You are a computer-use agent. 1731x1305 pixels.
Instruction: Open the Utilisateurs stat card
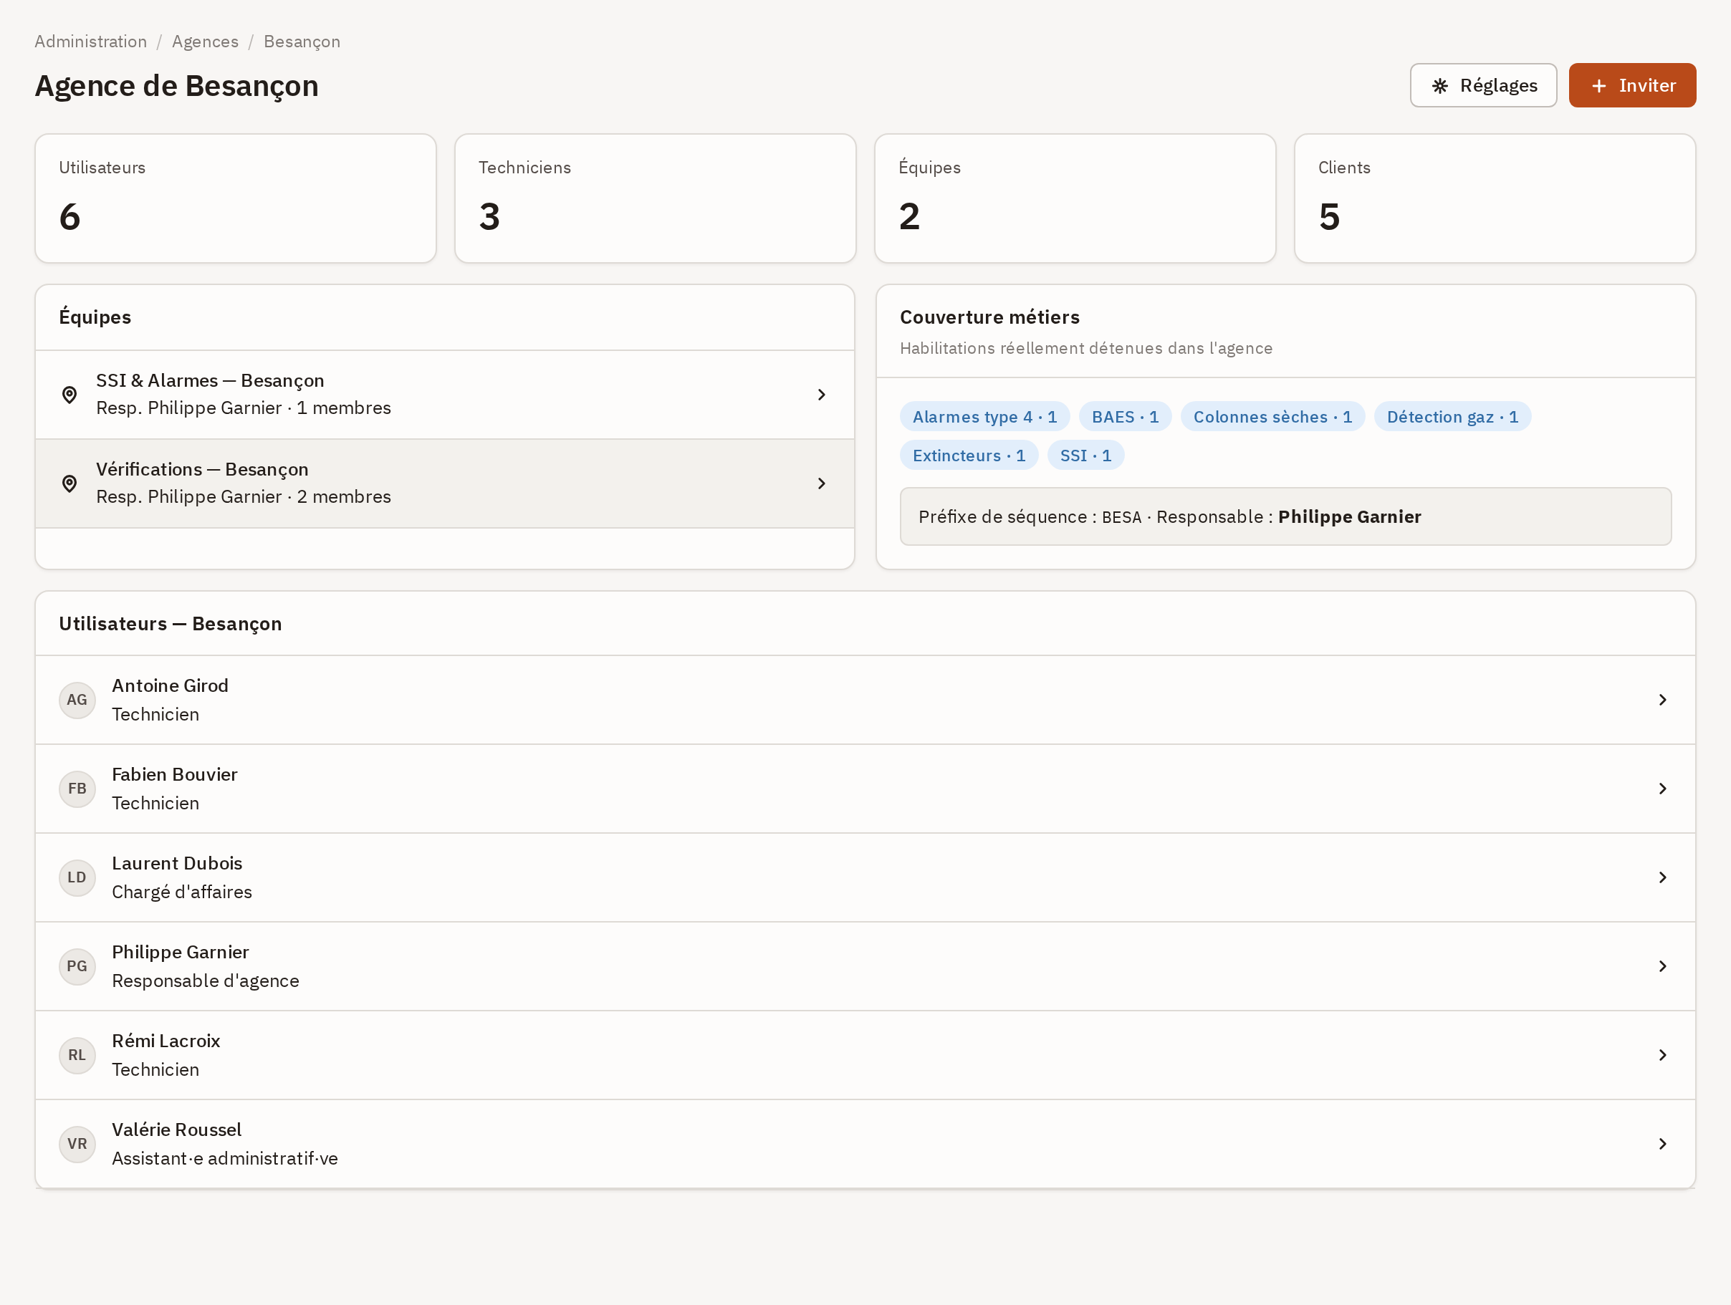click(236, 198)
